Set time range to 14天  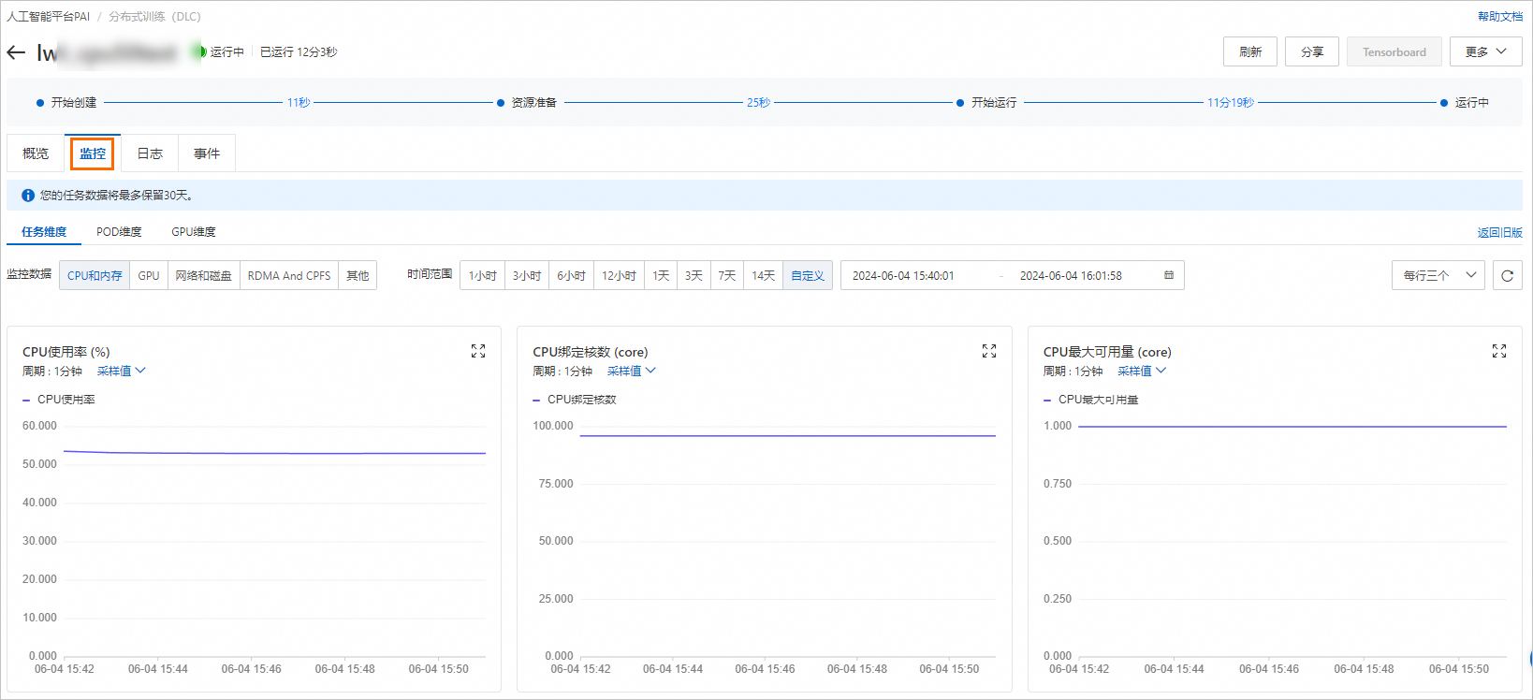pos(764,275)
